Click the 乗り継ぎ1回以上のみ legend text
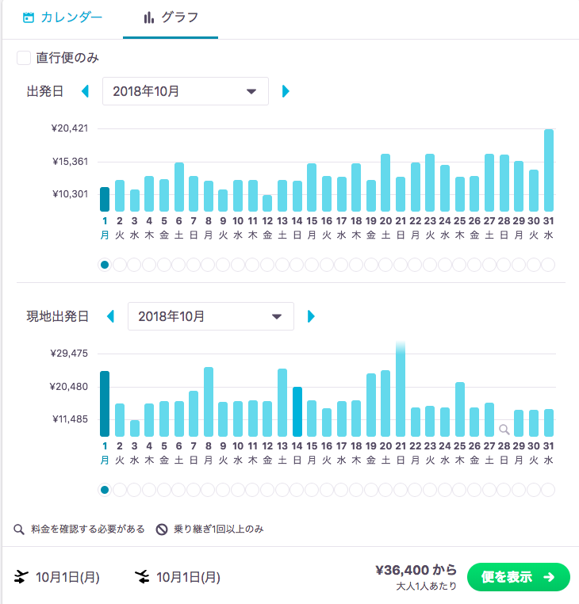This screenshot has height=604, width=579. (x=219, y=529)
